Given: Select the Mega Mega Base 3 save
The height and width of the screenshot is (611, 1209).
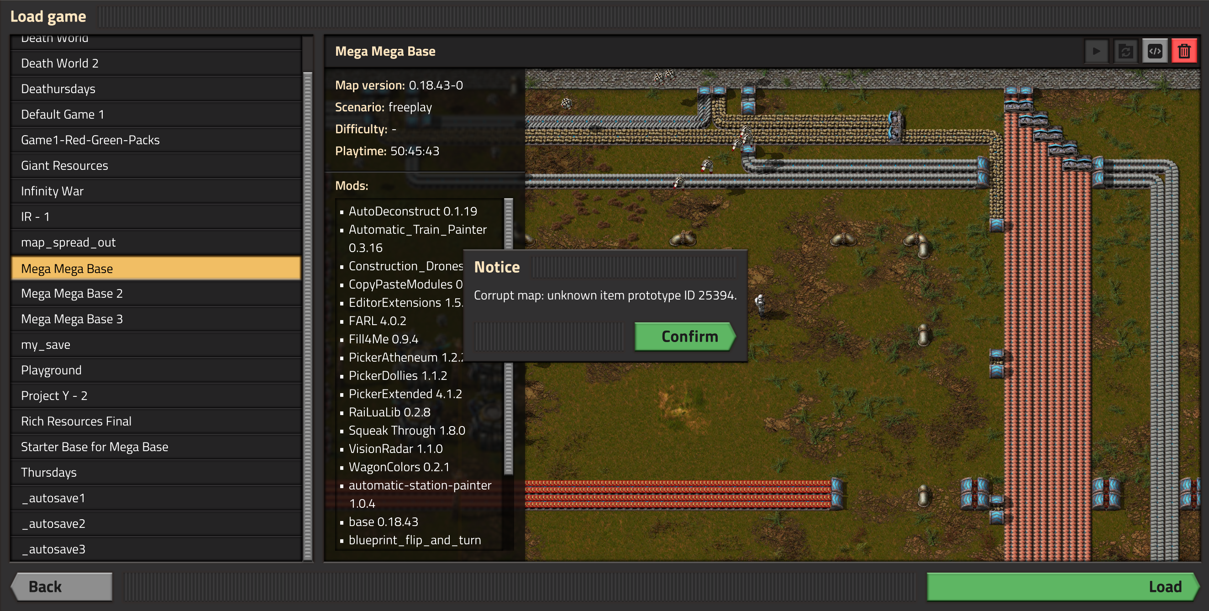Looking at the screenshot, I should point(156,319).
